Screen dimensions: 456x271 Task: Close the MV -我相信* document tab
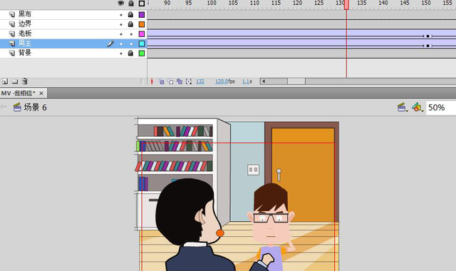coord(41,93)
